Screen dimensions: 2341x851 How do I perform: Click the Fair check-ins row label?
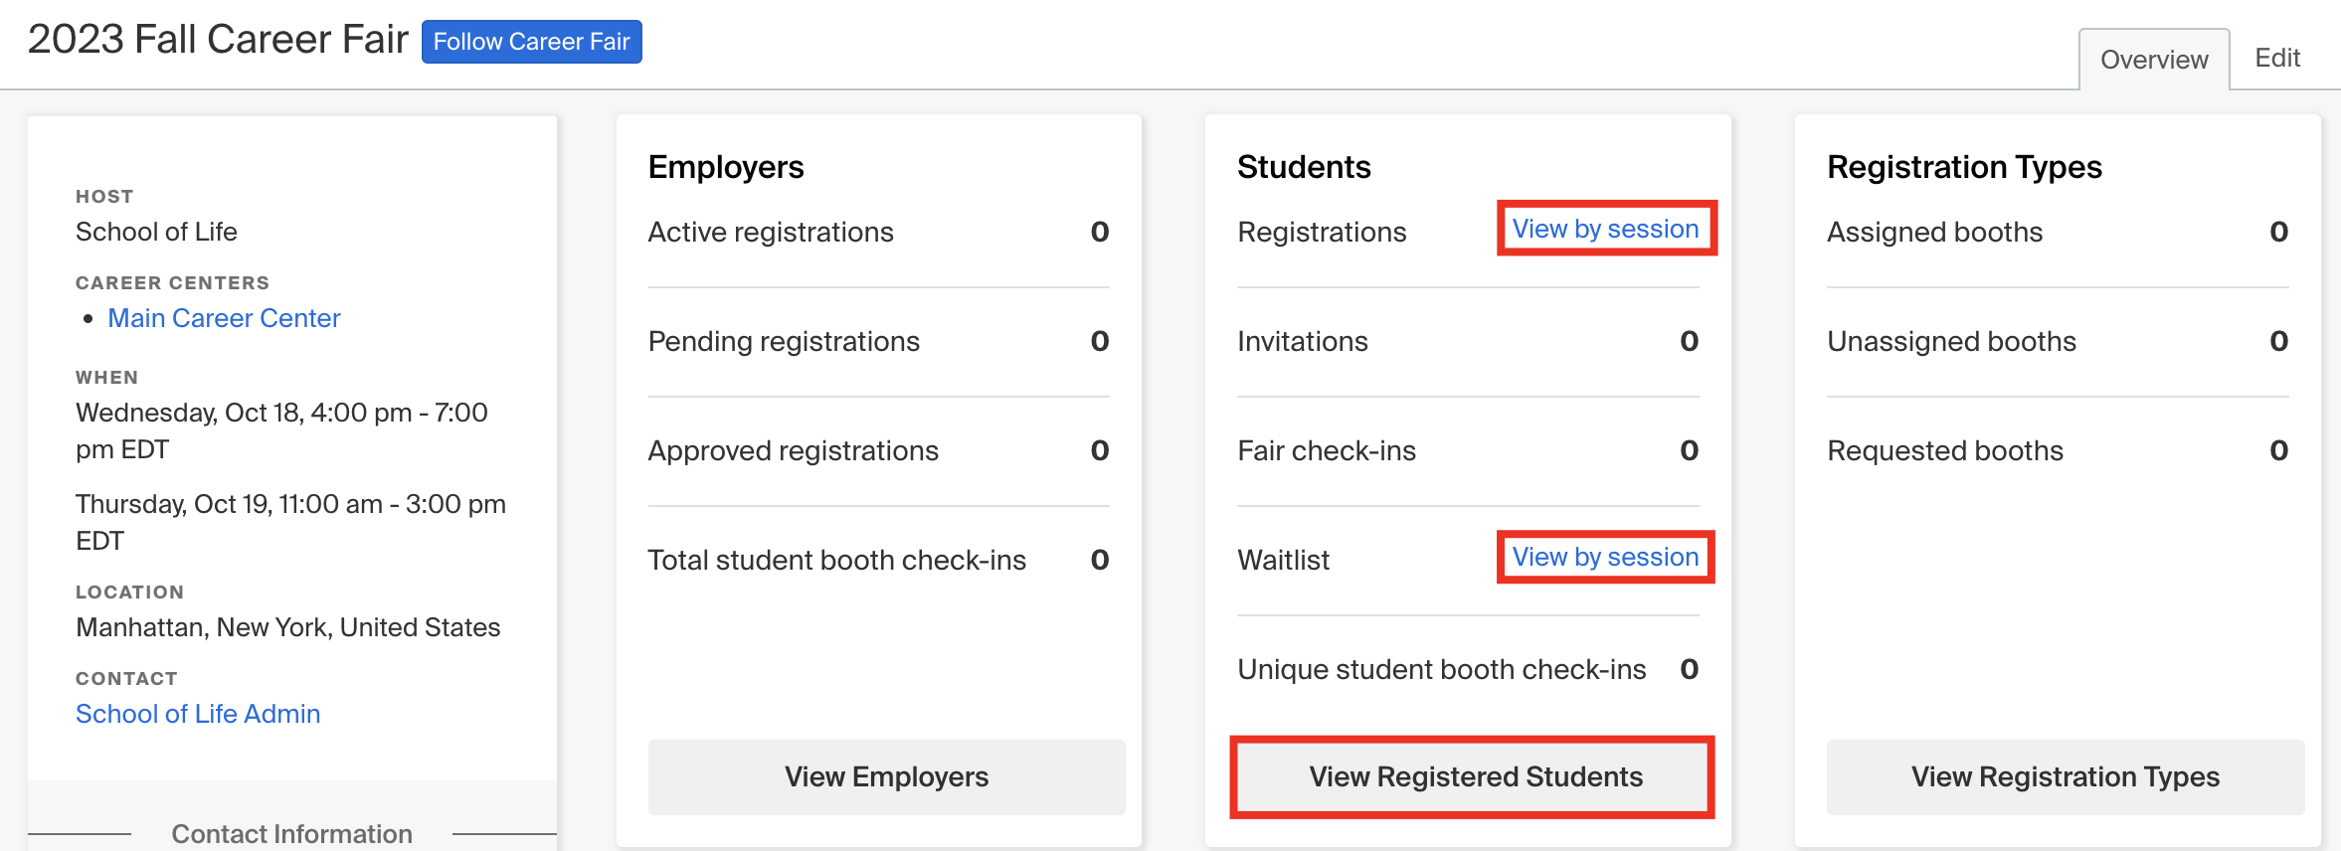coord(1327,450)
